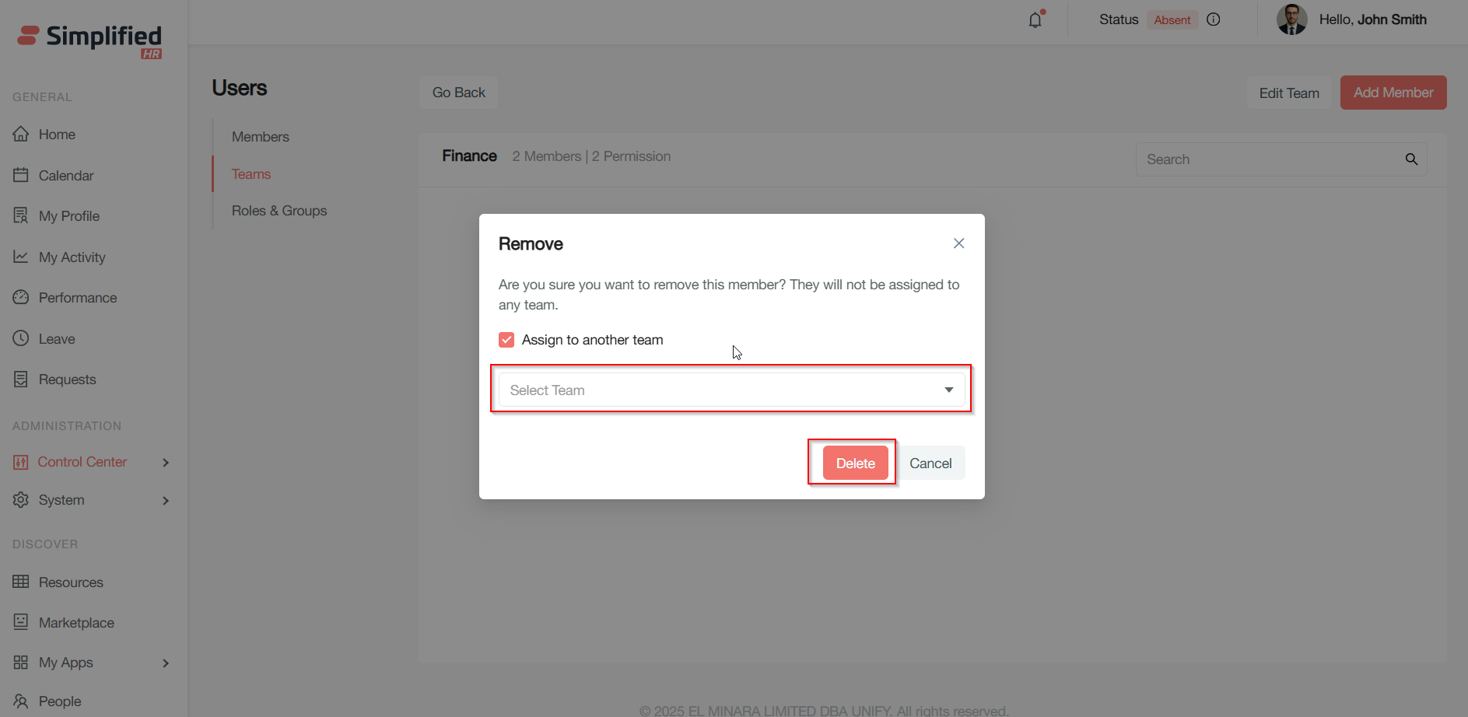Viewport: 1468px width, 717px height.
Task: Click the Performance gauge icon
Action: [x=21, y=297]
